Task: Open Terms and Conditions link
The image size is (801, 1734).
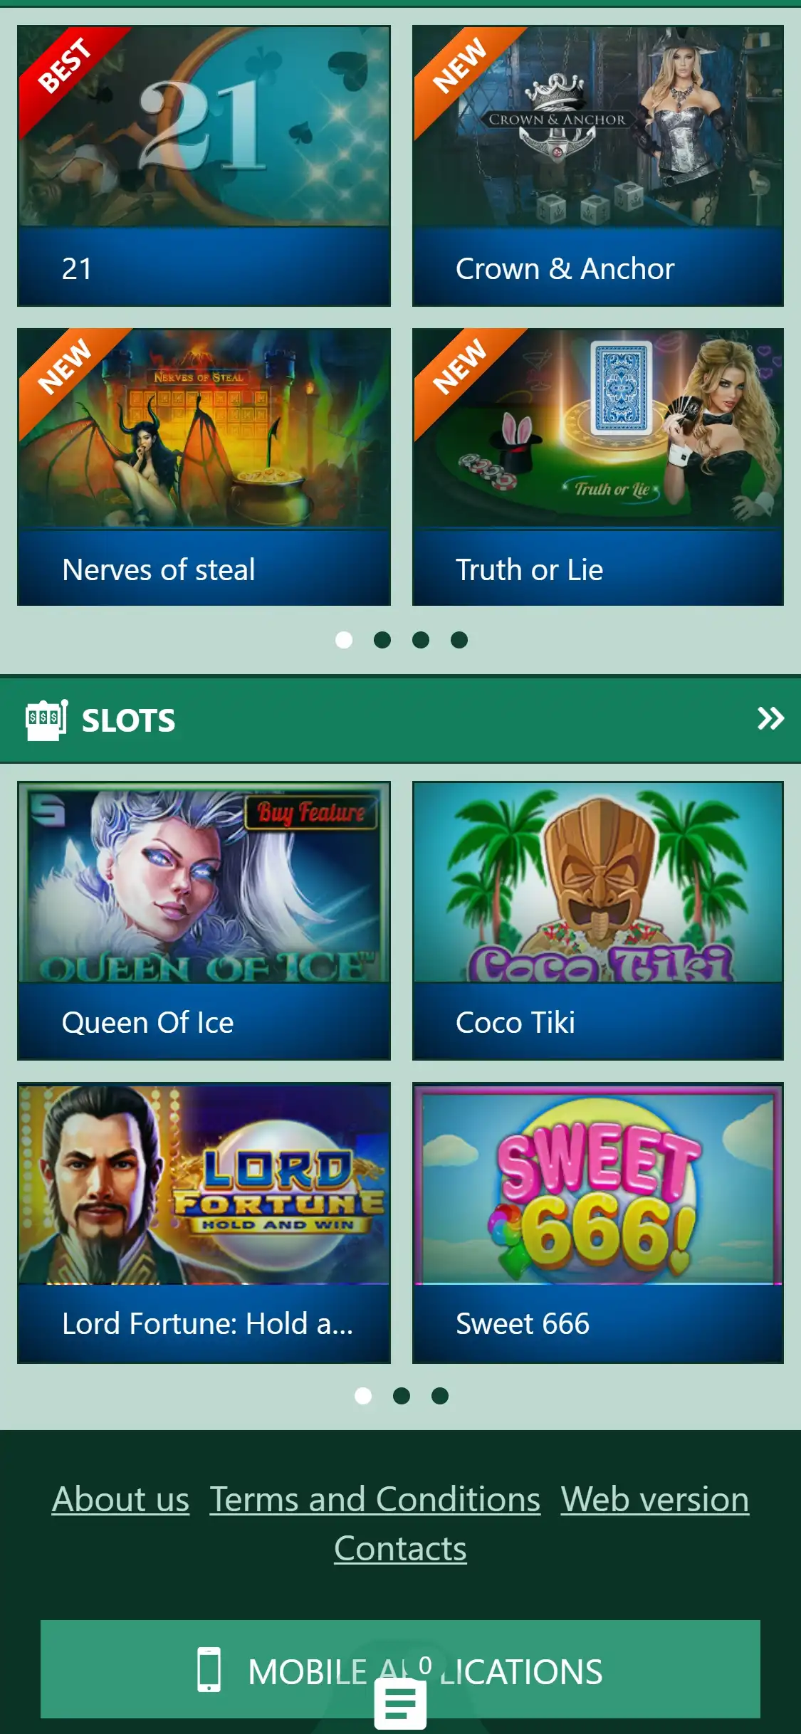Action: pos(375,1499)
